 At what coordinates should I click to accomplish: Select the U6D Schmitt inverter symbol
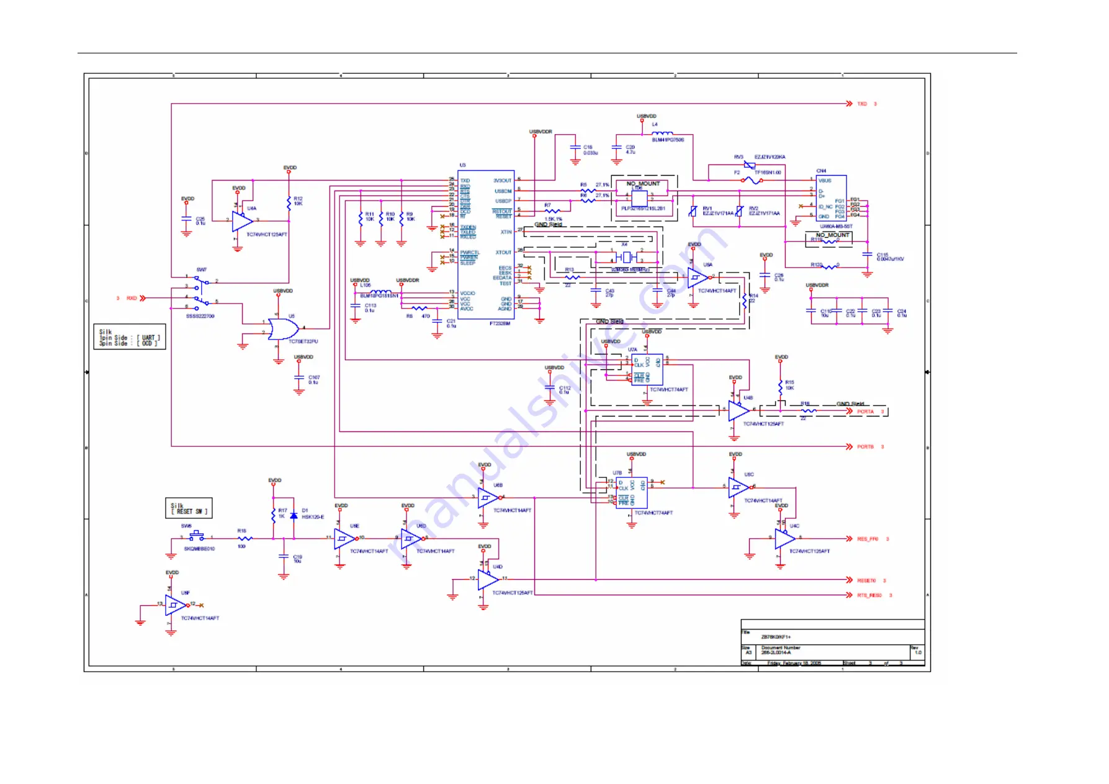click(412, 538)
